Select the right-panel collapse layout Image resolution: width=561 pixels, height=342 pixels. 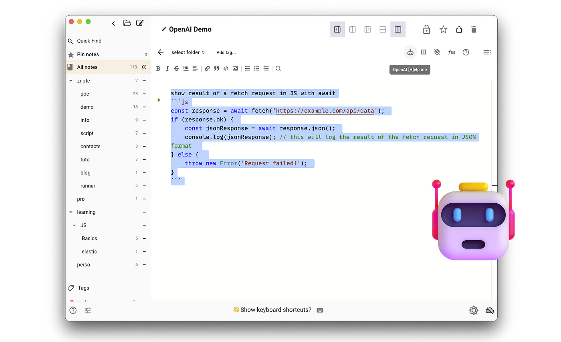(337, 29)
